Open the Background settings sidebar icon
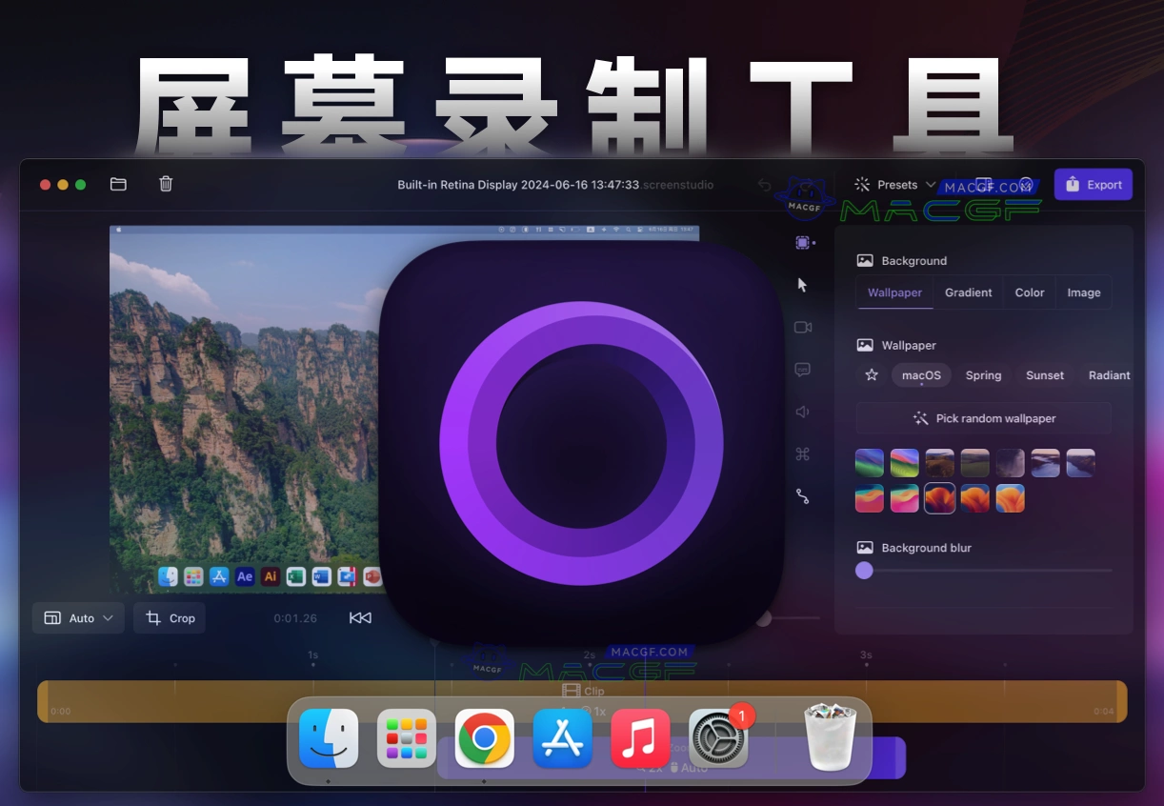This screenshot has width=1164, height=806. tap(804, 243)
